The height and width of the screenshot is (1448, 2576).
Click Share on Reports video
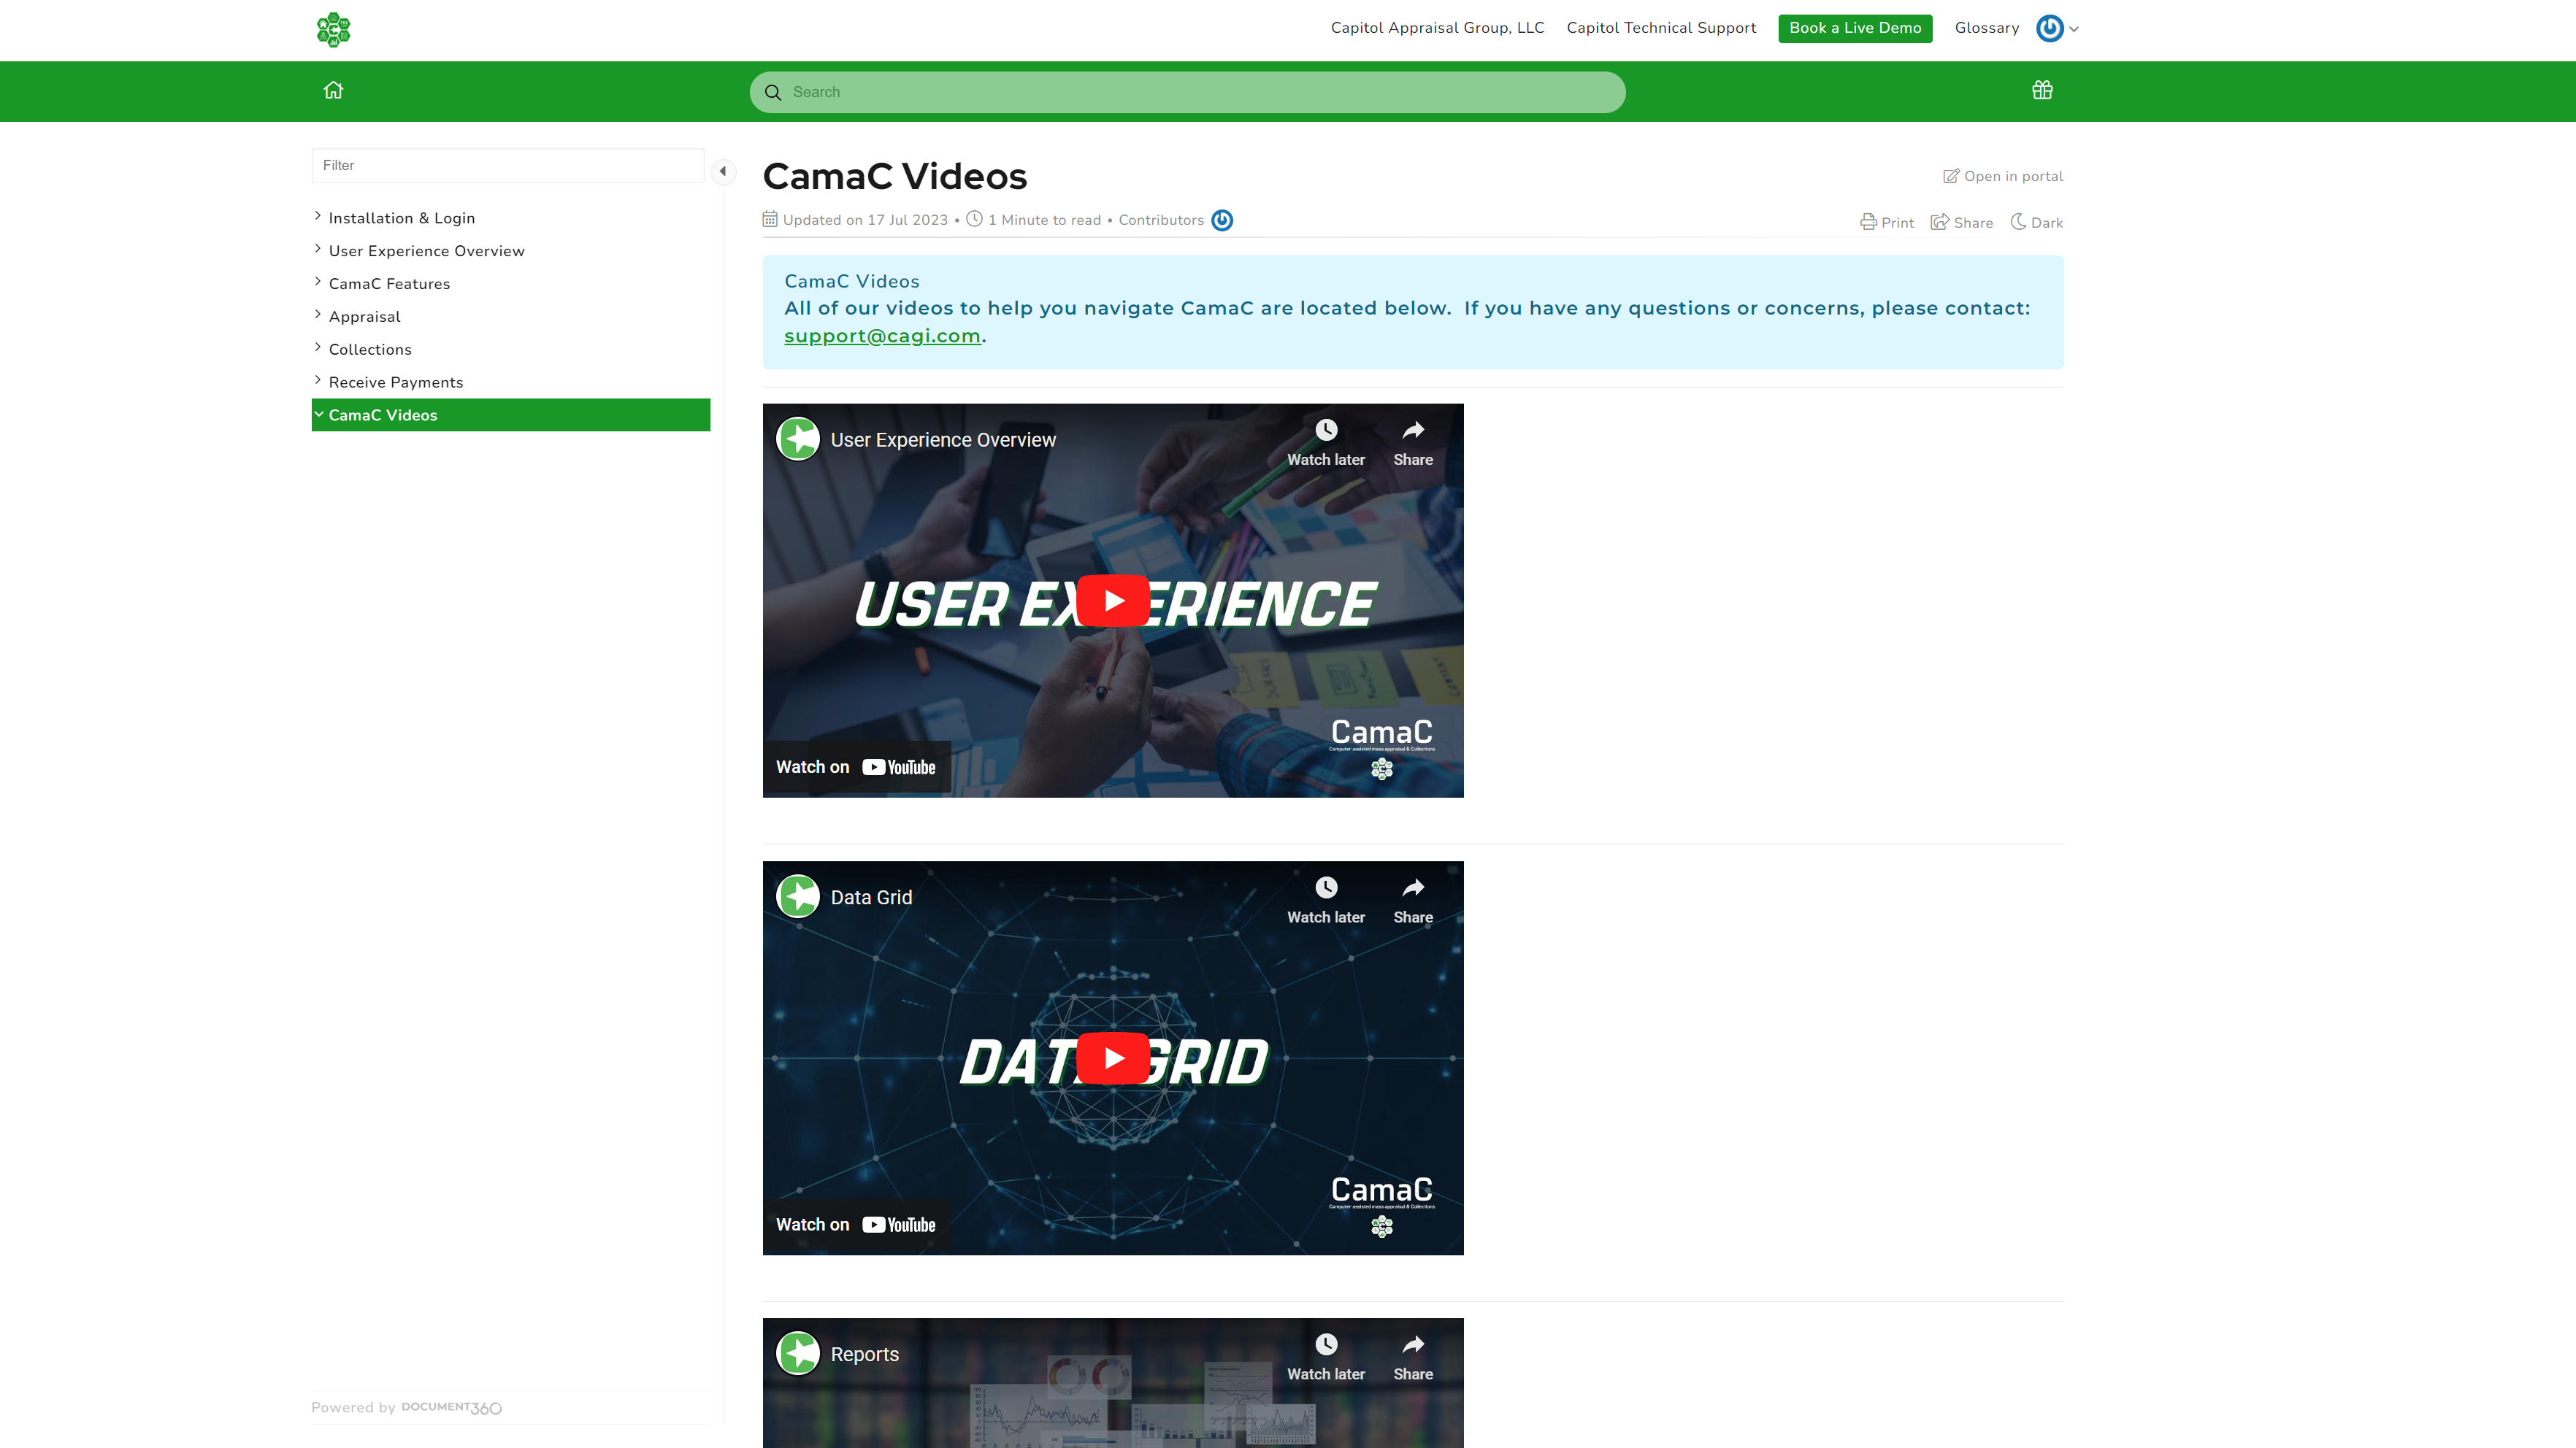pyautogui.click(x=1413, y=1357)
